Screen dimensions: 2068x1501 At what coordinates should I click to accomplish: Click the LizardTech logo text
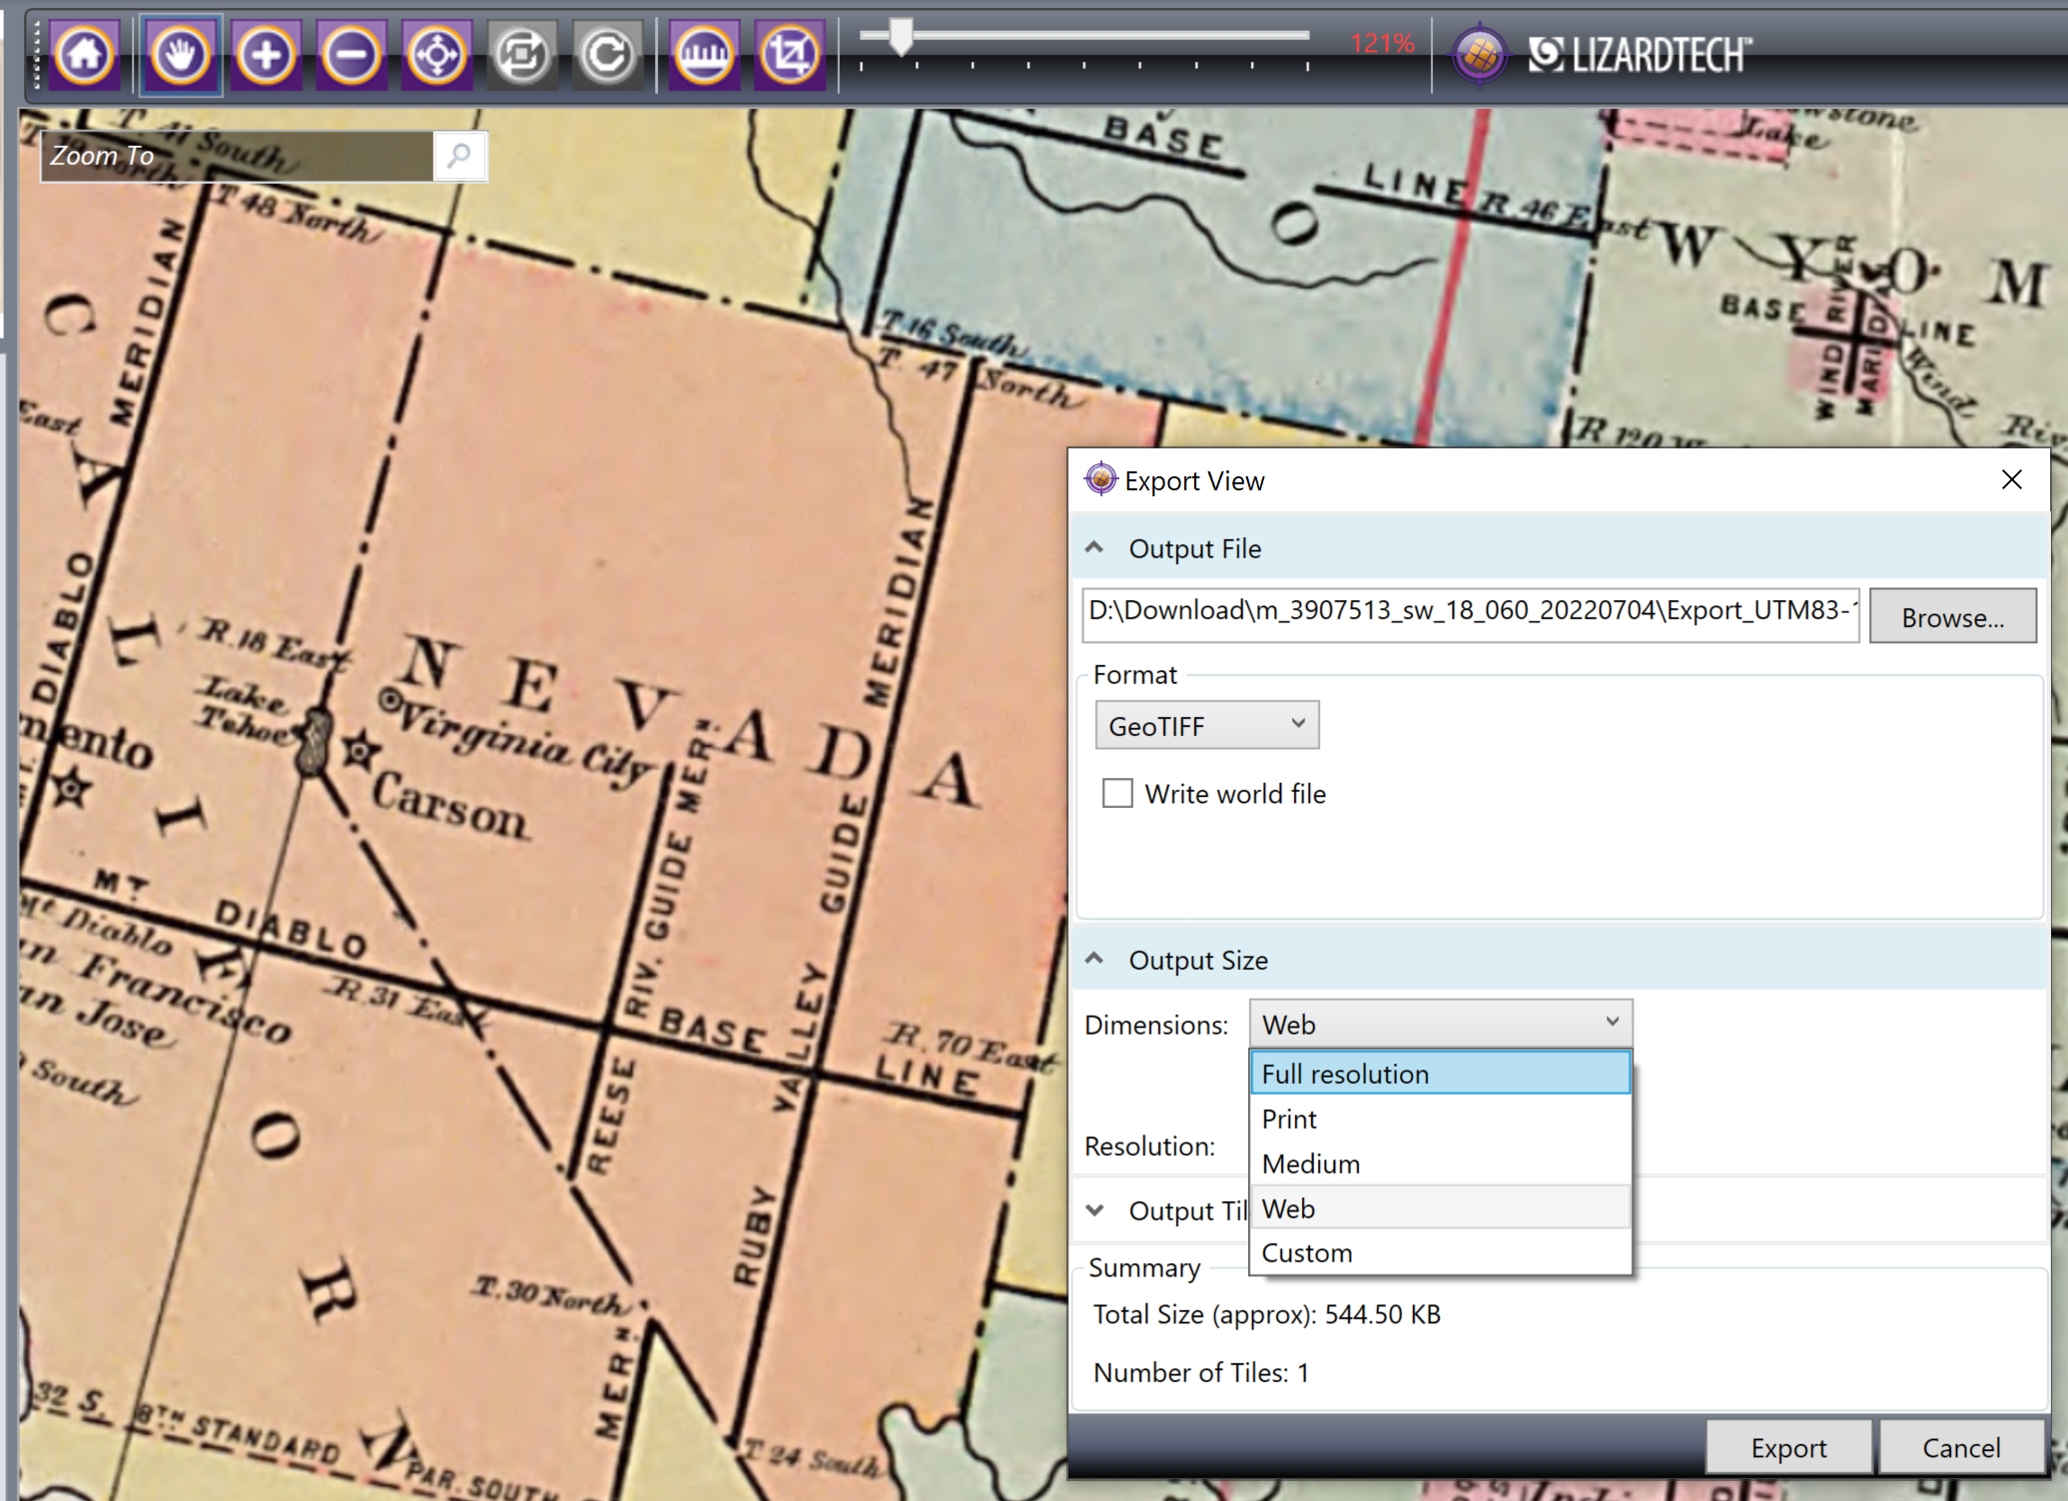point(1639,55)
